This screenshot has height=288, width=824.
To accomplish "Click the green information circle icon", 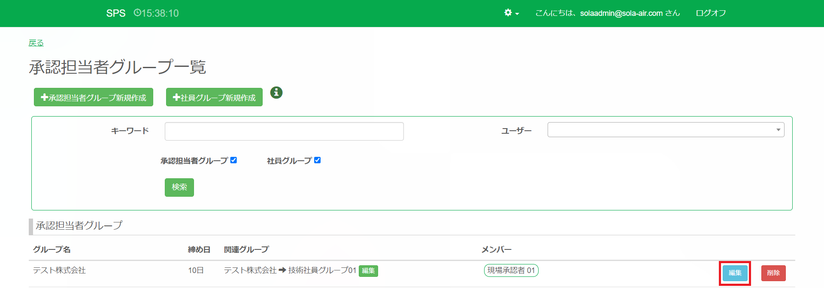I will pyautogui.click(x=276, y=92).
